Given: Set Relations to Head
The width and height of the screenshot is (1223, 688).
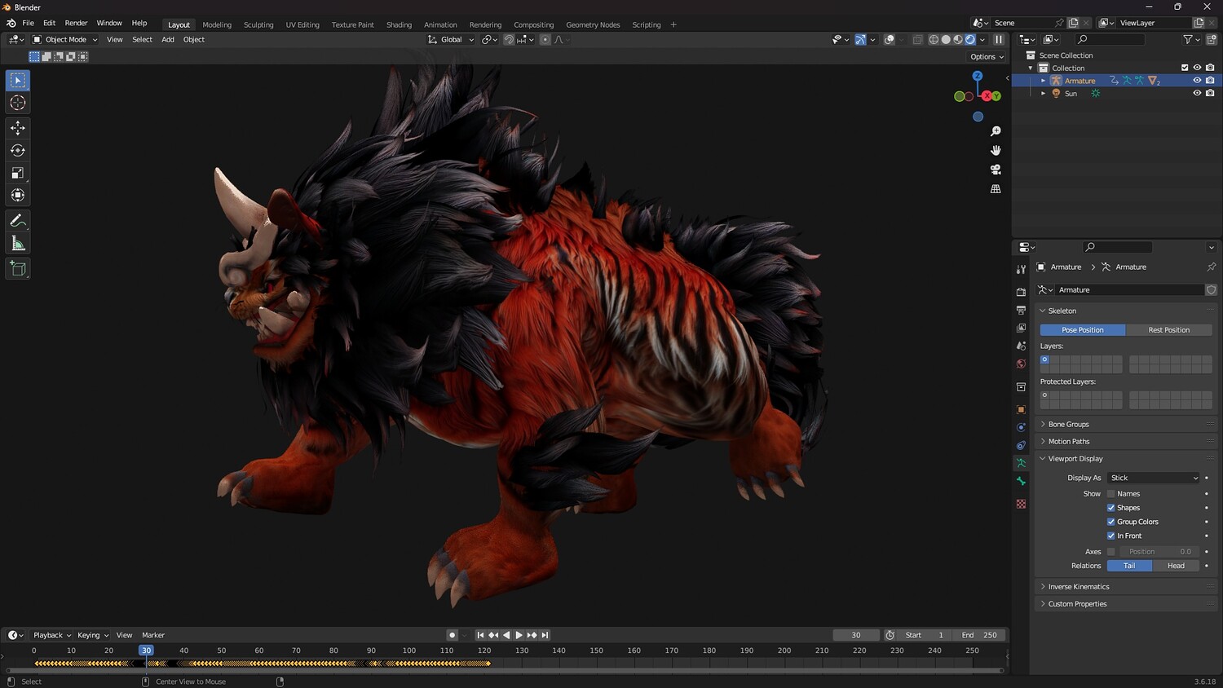Looking at the screenshot, I should (1175, 566).
